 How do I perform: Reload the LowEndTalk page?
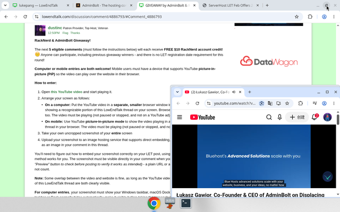[25, 16]
